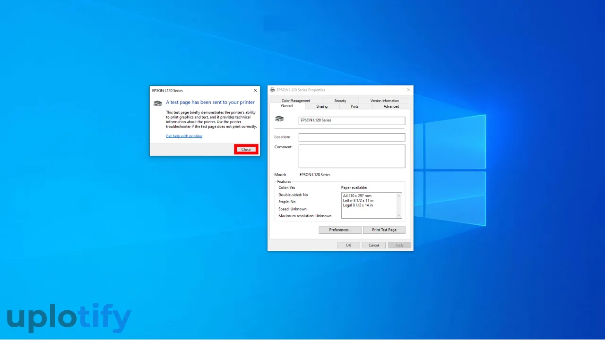This screenshot has height=340, width=605.
Task: Click the test page dialog heading text
Action: tap(210, 102)
